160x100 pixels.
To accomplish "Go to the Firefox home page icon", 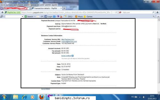I will [158, 12].
